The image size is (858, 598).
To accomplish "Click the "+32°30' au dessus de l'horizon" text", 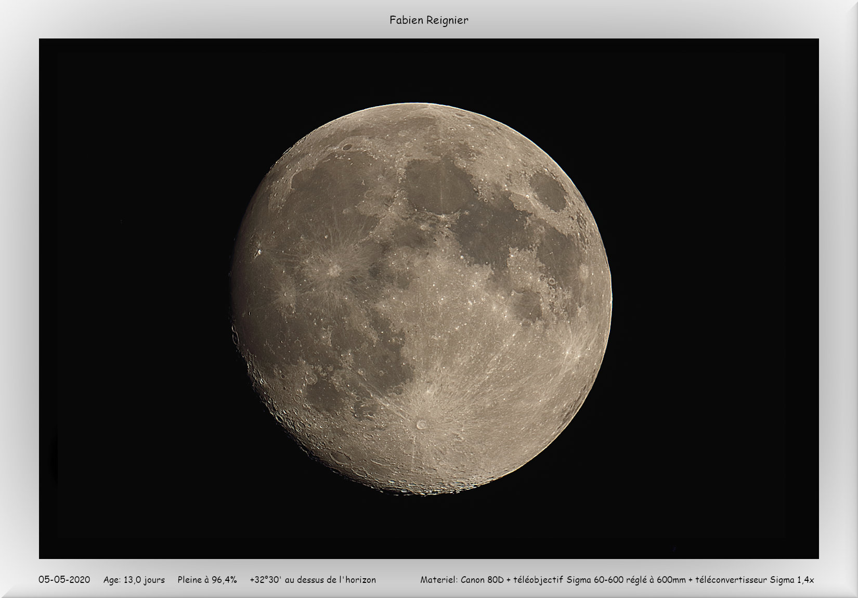I will (x=313, y=580).
